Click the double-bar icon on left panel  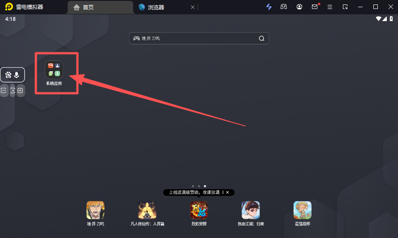3,91
